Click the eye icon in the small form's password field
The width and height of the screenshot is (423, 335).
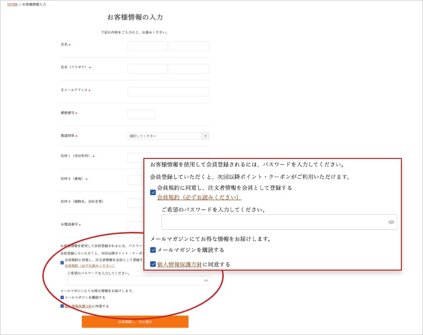[206, 281]
